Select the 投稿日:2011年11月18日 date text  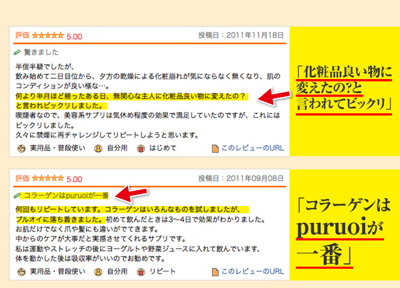click(x=241, y=36)
